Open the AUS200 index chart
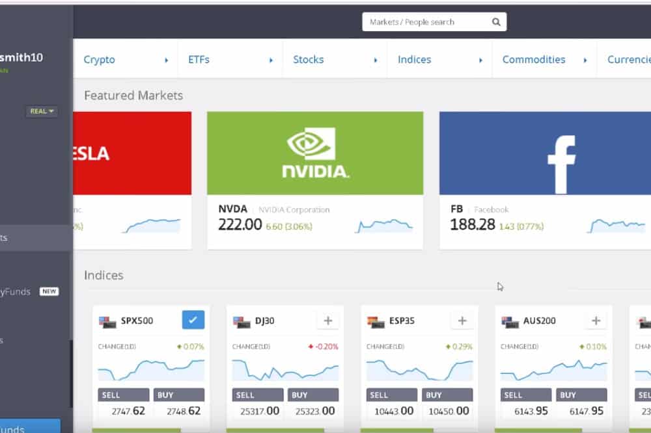651x433 pixels. 553,370
